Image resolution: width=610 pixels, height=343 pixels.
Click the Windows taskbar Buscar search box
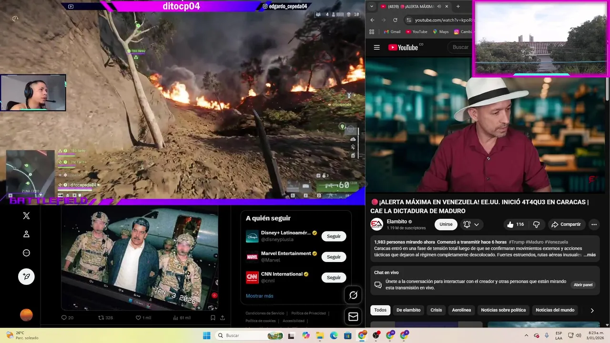click(x=250, y=335)
